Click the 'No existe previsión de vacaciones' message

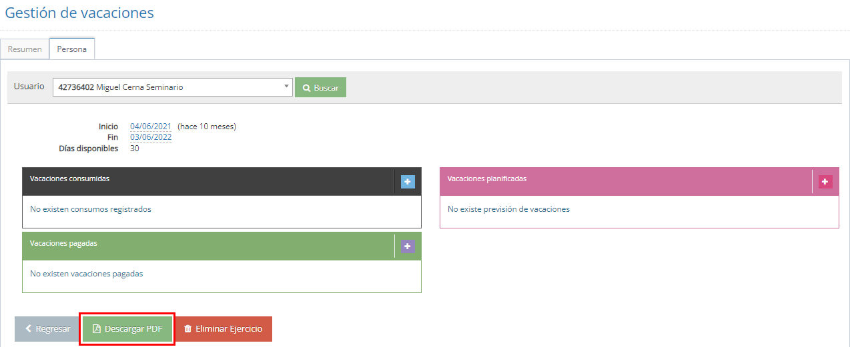[508, 209]
